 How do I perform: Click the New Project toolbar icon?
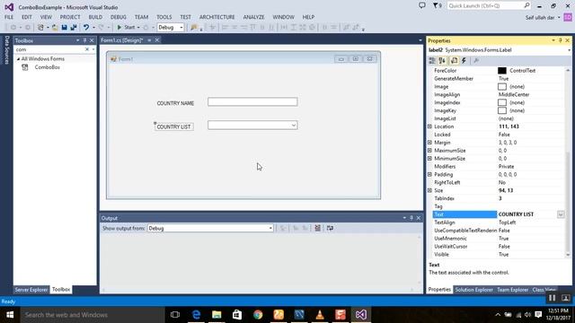click(x=40, y=28)
